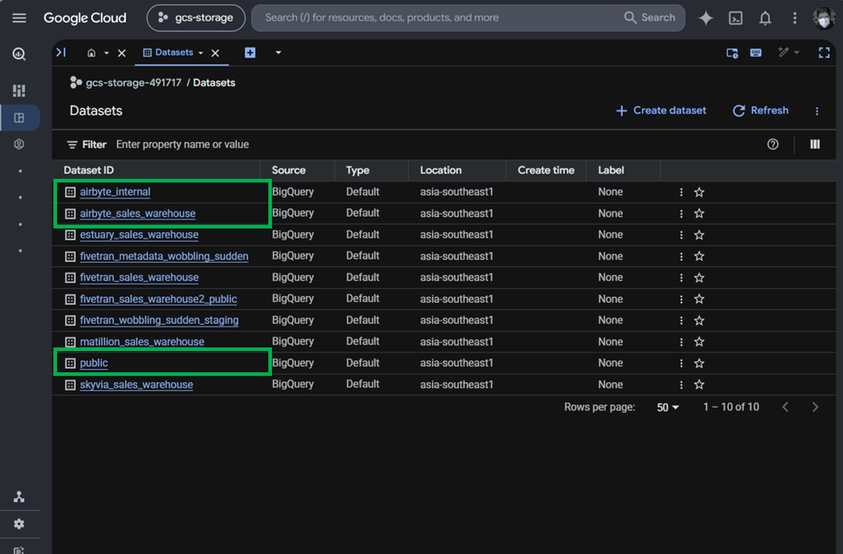Open the skyvia_sales_warehouse dataset
This screenshot has width=843, height=554.
tap(136, 385)
